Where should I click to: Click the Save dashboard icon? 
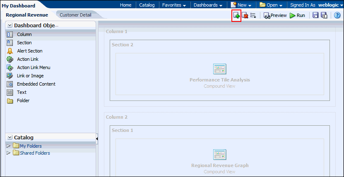click(315, 15)
